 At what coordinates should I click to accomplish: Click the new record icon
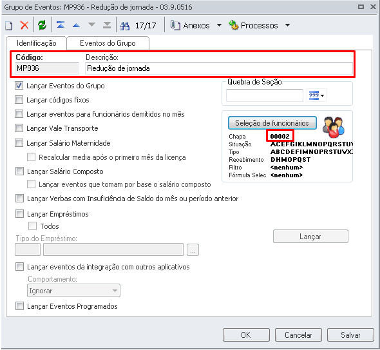click(9, 26)
